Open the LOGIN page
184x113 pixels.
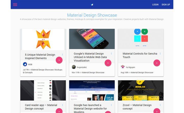click(x=155, y=5)
